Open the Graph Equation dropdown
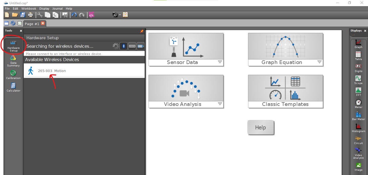Viewport: 368px width, 175px height. [319, 62]
